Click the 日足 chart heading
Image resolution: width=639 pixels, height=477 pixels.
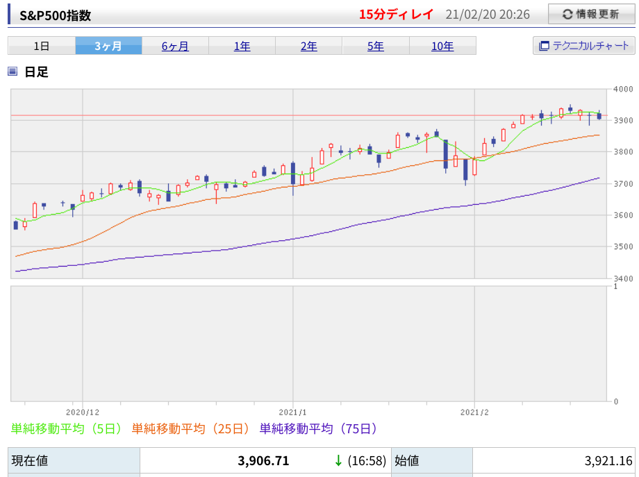(x=36, y=72)
